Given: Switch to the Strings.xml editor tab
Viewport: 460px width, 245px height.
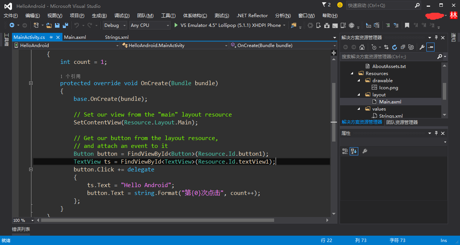Looking at the screenshot, I should click(117, 37).
